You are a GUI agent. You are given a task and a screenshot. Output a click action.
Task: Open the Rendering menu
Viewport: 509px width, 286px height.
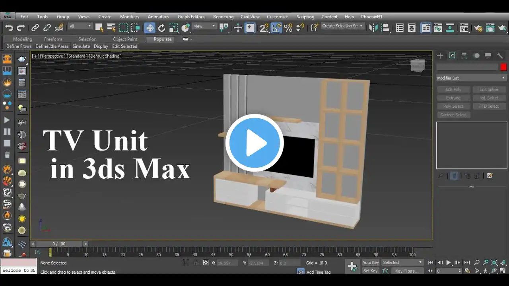pos(223,17)
